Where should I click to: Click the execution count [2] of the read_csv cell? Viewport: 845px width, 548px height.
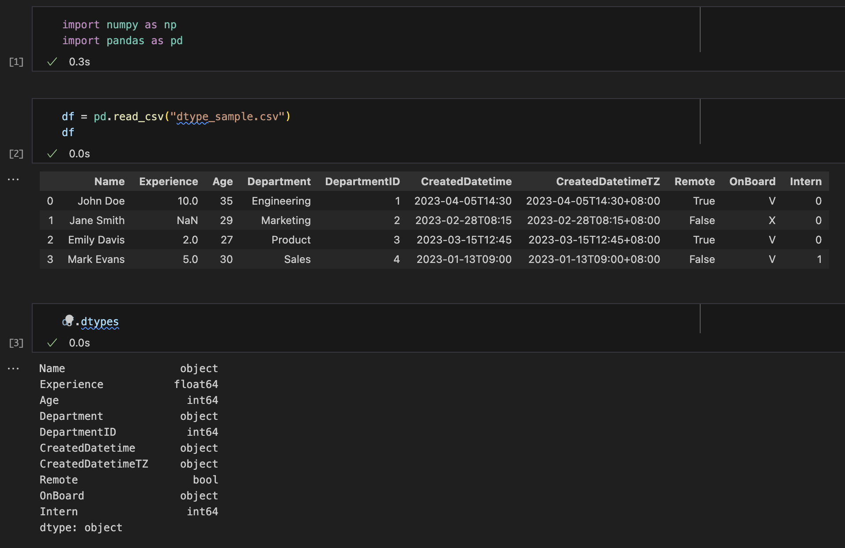16,153
